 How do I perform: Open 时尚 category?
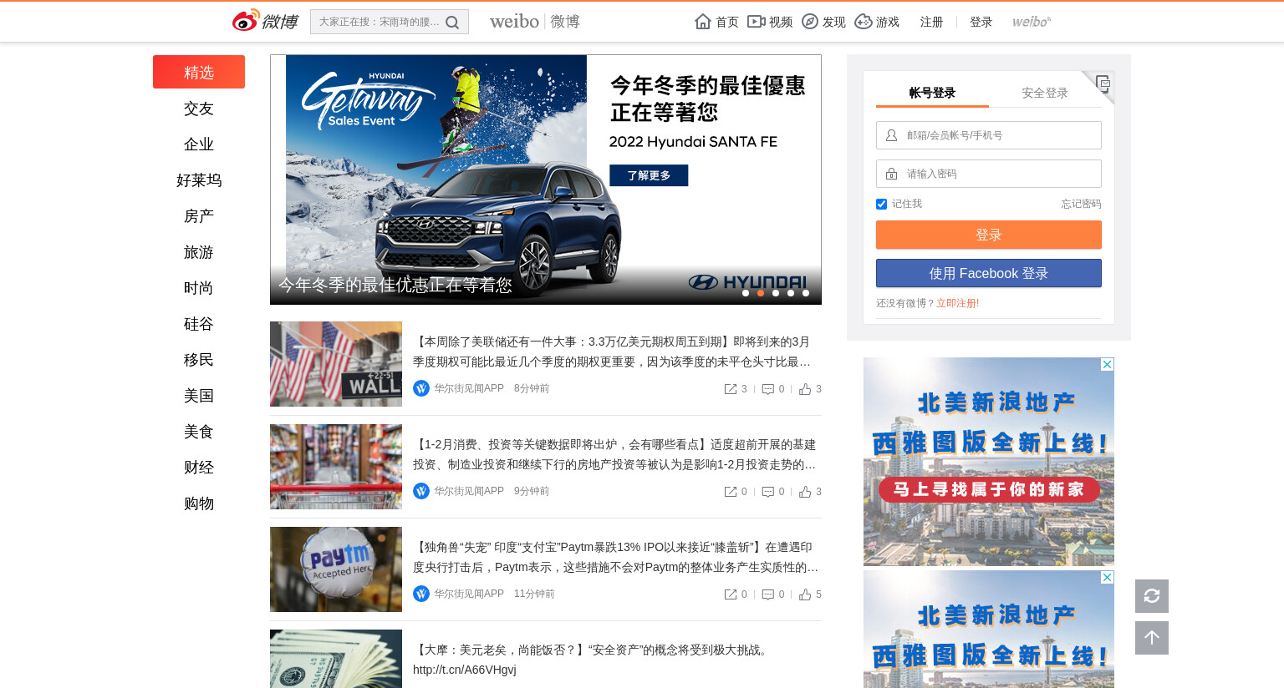point(199,288)
